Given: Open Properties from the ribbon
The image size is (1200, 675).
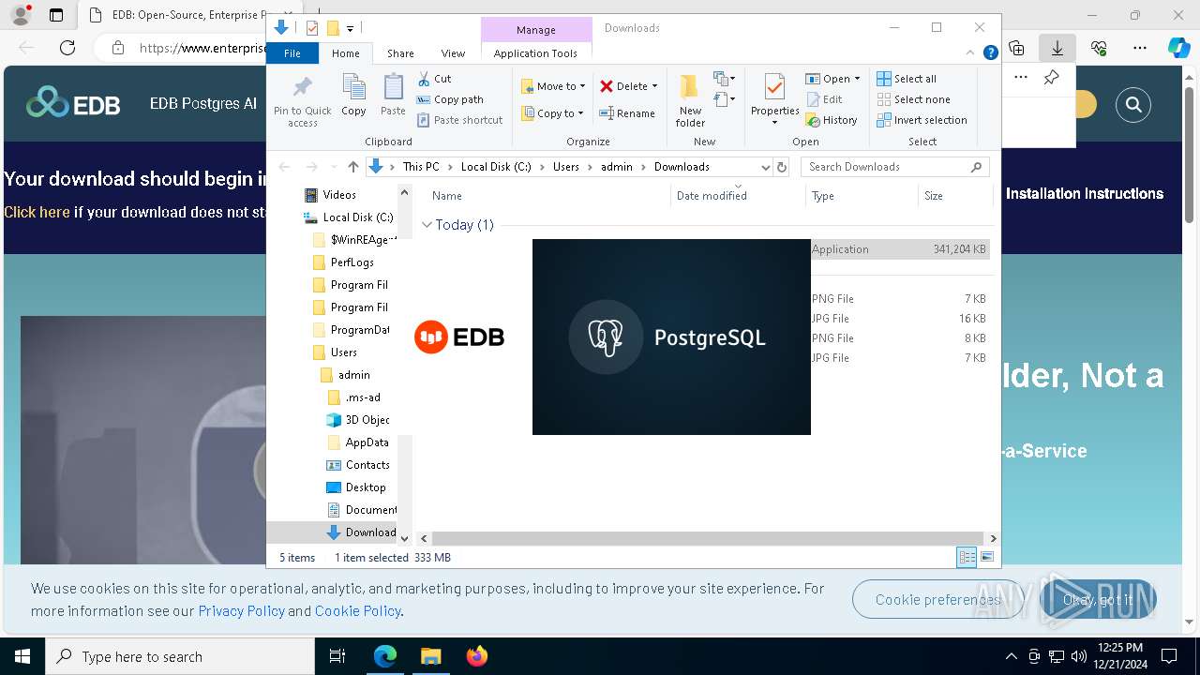Looking at the screenshot, I should coord(774,98).
